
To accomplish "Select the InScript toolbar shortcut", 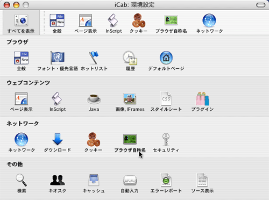I will (x=113, y=20).
